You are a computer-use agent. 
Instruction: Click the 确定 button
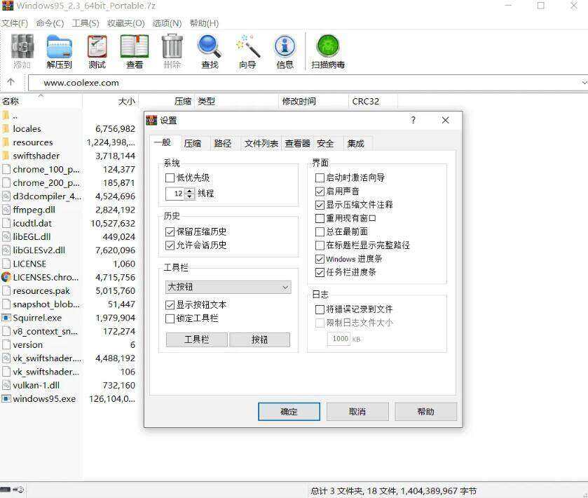point(289,412)
